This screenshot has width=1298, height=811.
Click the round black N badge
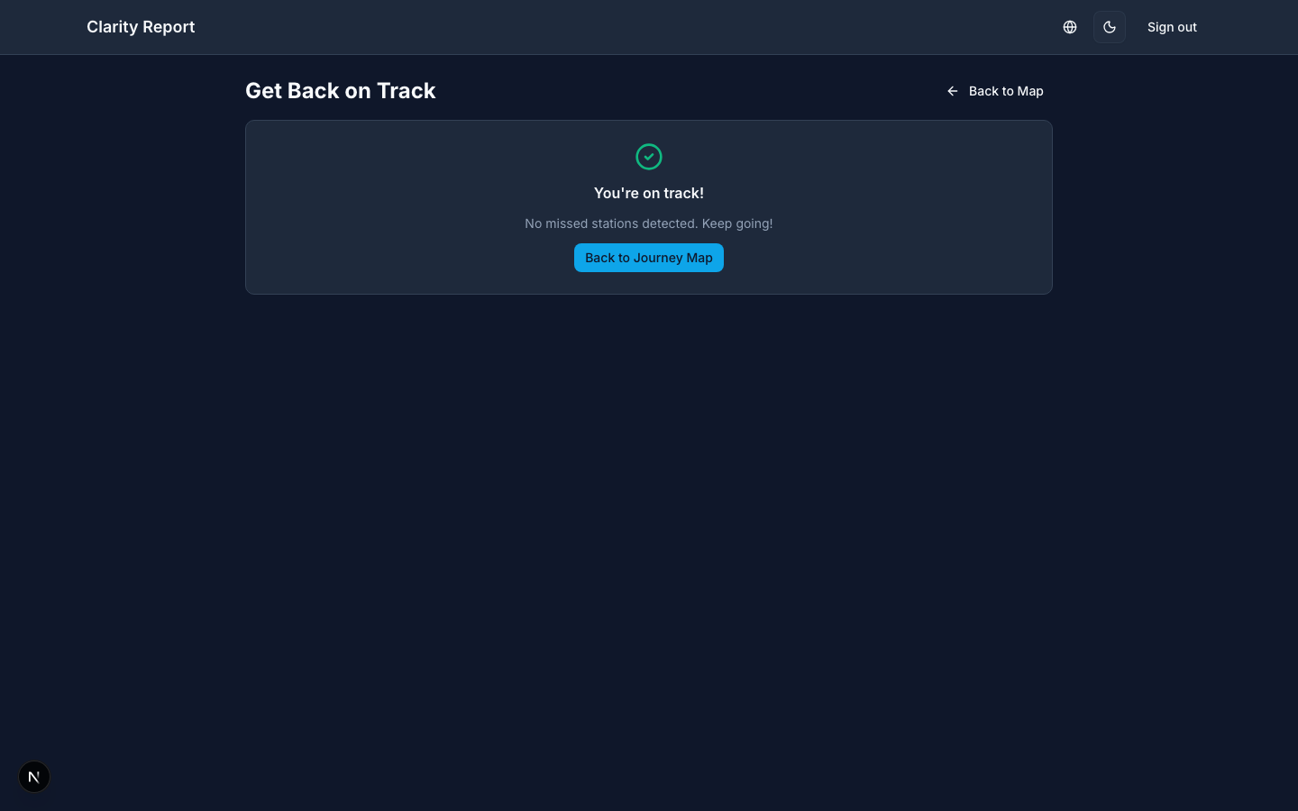pos(34,777)
